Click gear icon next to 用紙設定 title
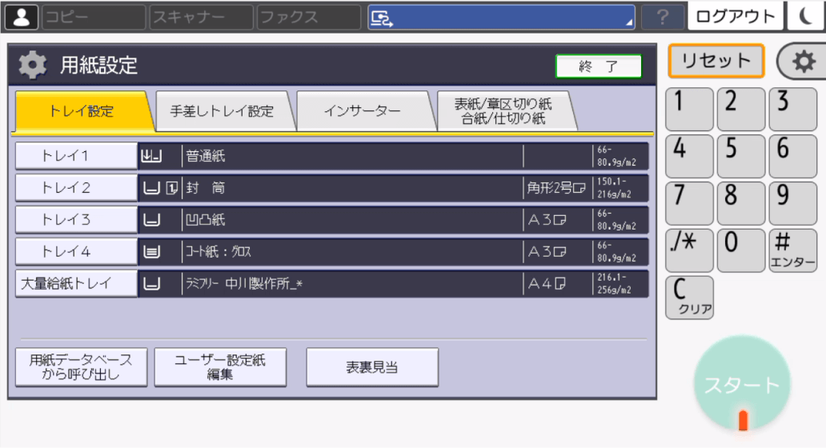The image size is (826, 448). click(33, 66)
